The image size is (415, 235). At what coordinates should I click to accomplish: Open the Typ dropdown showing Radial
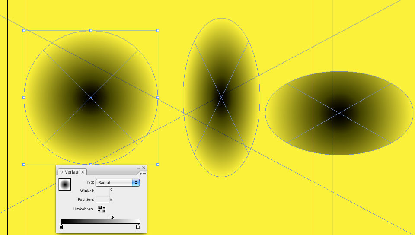point(118,182)
